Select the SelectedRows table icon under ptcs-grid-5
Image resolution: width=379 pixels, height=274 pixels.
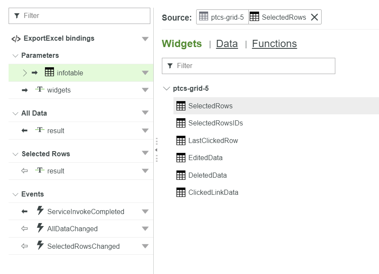[181, 105]
